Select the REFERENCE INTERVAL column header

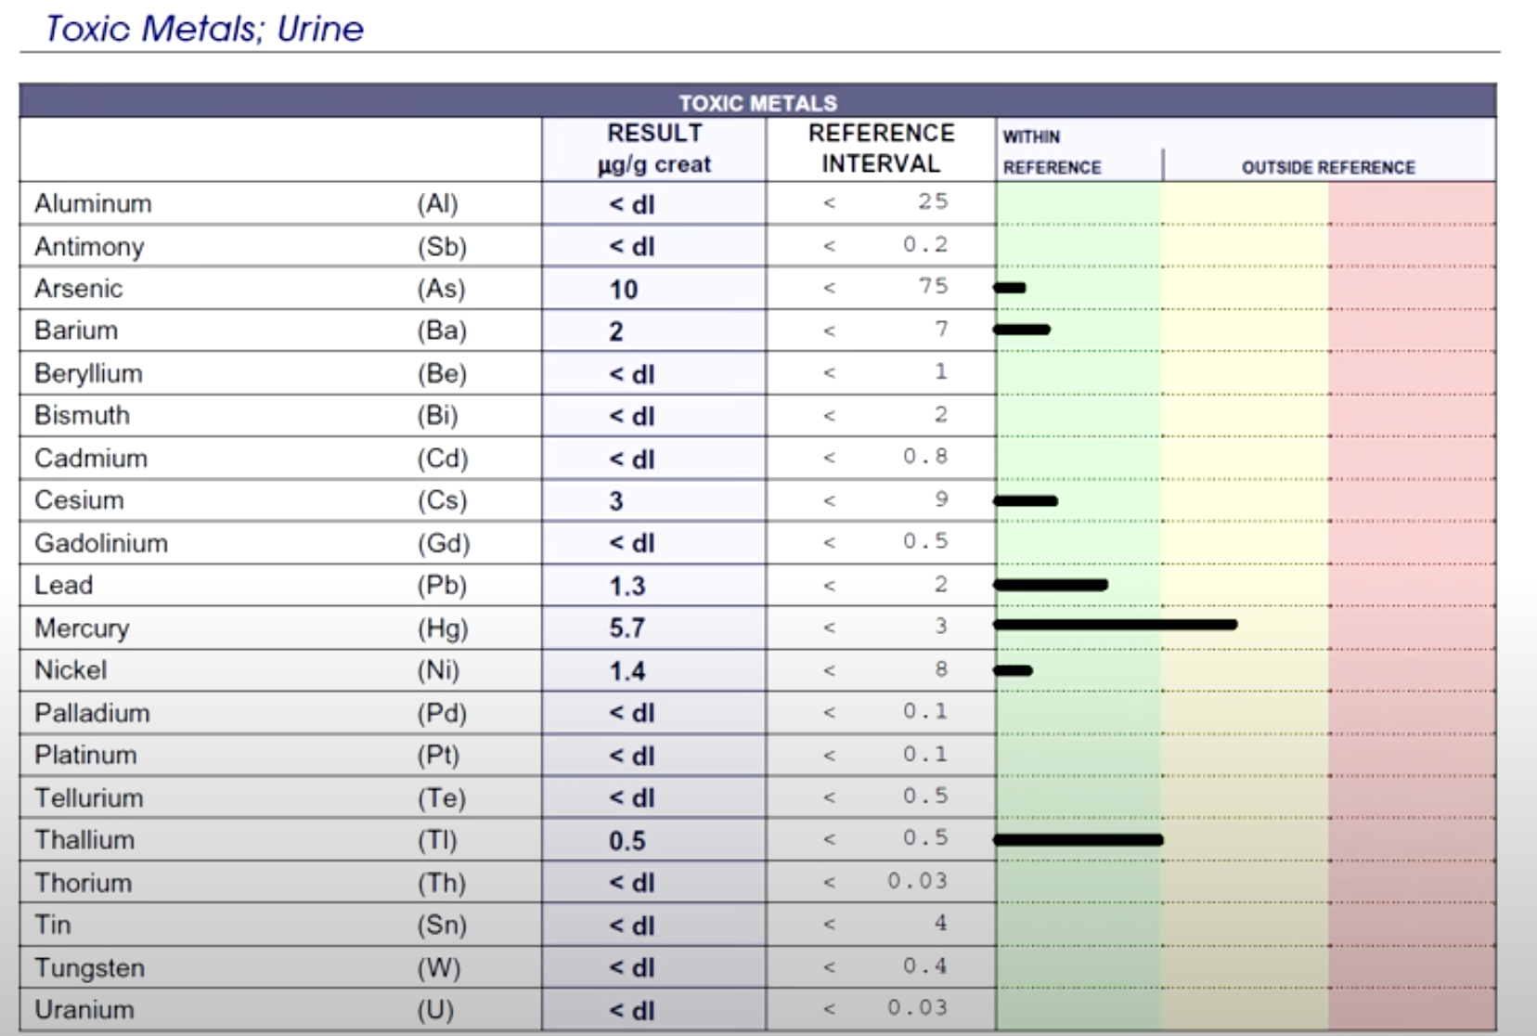(x=881, y=149)
